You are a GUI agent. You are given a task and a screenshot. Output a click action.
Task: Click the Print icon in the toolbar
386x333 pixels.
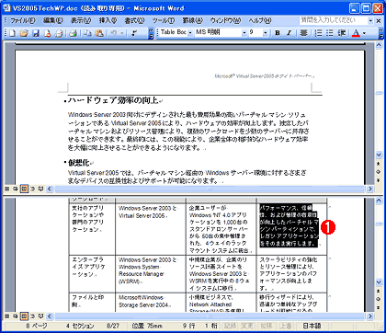tap(73, 33)
